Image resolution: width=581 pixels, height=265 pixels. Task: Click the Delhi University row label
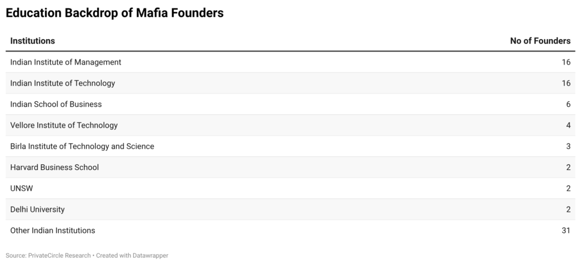pyautogui.click(x=37, y=210)
